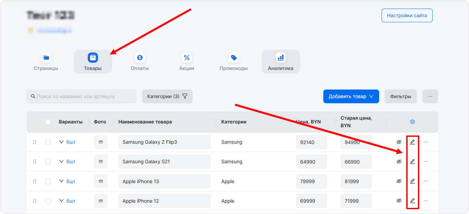This screenshot has width=469, height=214.
Task: Check the box for Apple iPhone 13
Action: [48, 181]
